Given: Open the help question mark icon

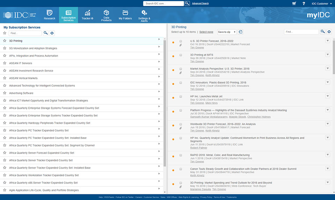Looking at the screenshot, I should point(304,3).
